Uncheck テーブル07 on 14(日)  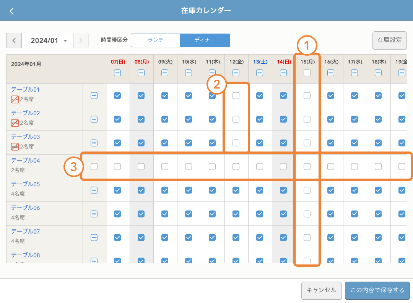[283, 238]
